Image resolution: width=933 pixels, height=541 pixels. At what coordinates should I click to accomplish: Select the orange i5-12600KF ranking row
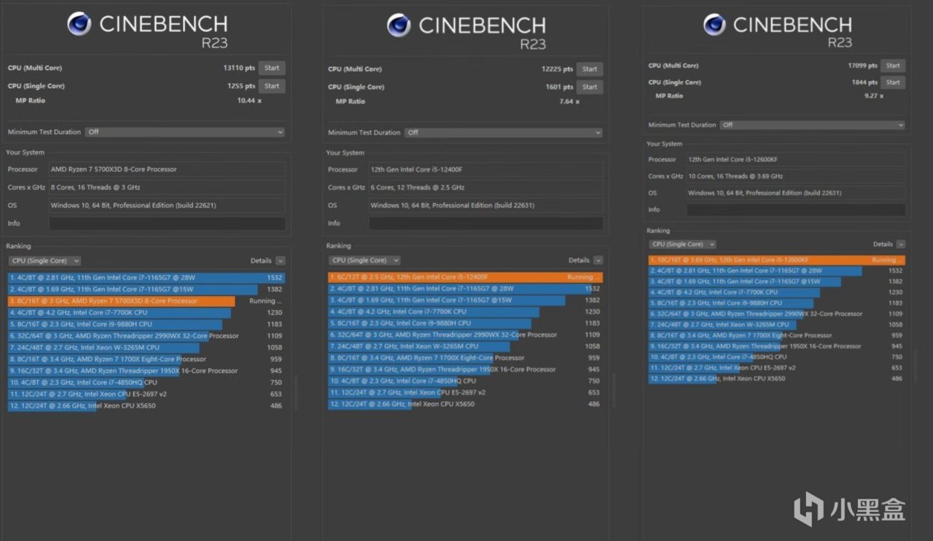777,260
